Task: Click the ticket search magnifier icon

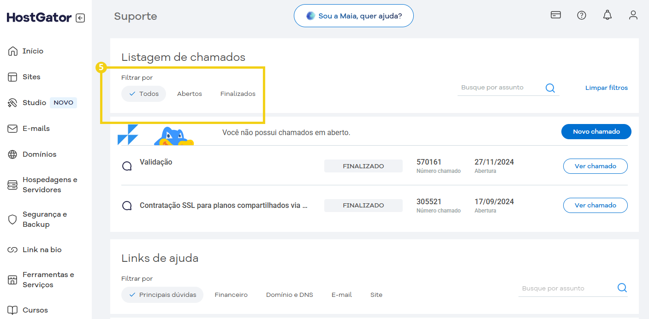Action: (550, 88)
